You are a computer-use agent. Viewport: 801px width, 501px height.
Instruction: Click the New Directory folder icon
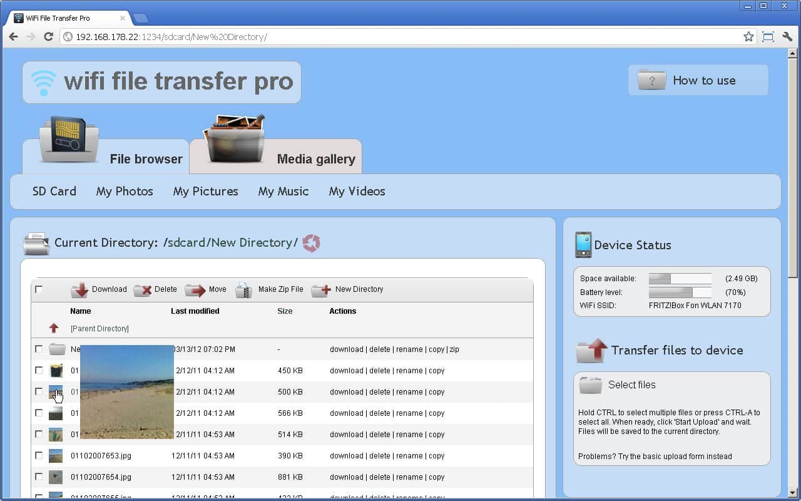(321, 290)
